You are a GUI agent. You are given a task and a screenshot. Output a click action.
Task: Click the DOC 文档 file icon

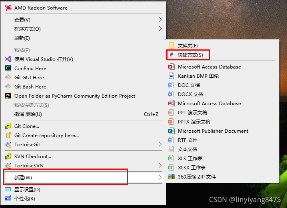pos(171,85)
